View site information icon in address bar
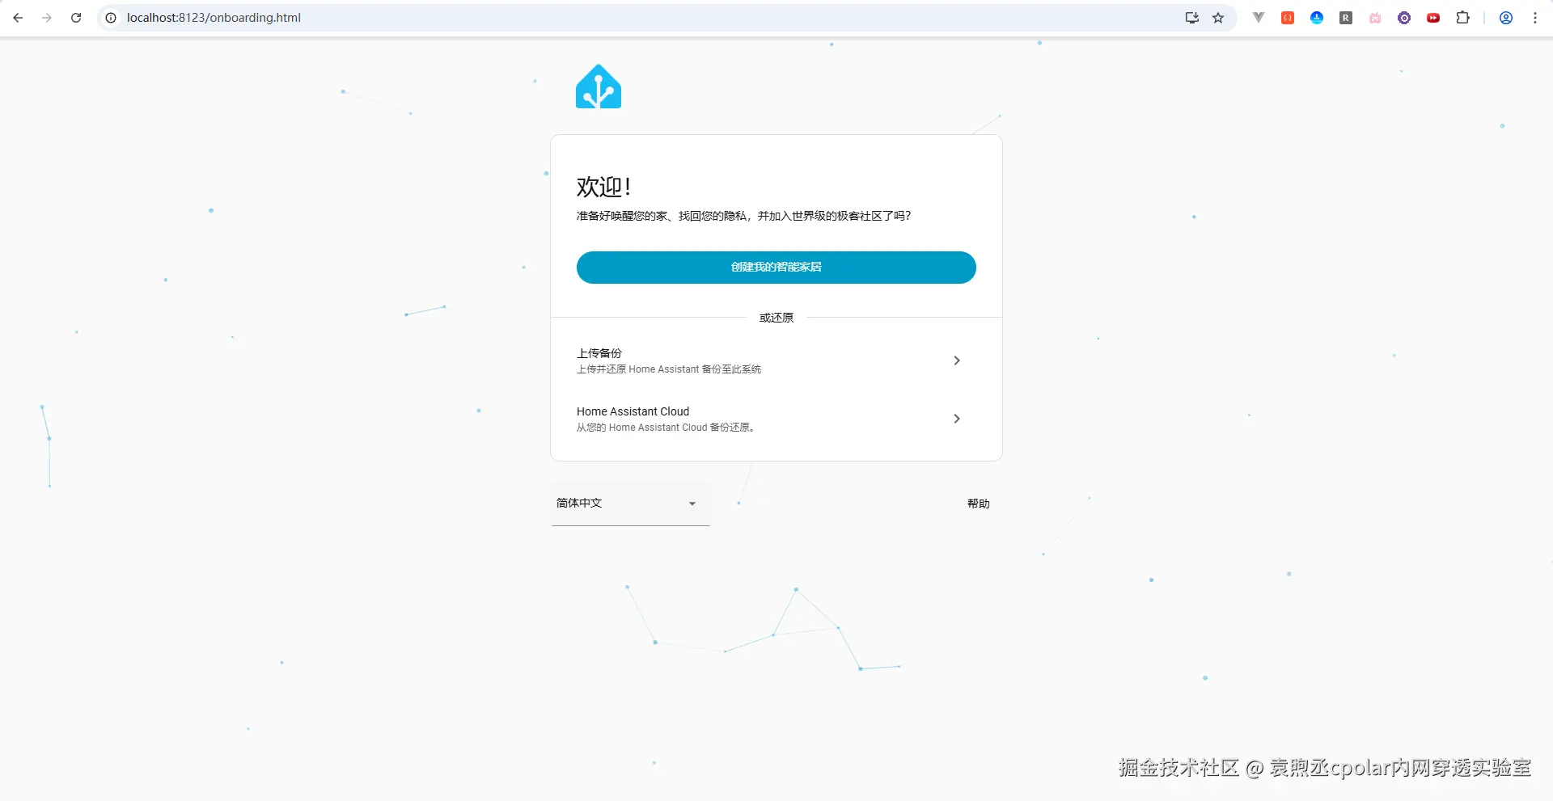Viewport: 1553px width, 801px height. click(x=111, y=18)
